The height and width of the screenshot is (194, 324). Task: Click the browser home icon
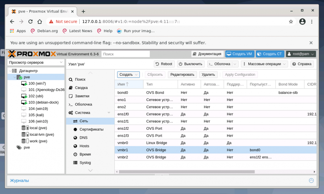click(x=39, y=22)
